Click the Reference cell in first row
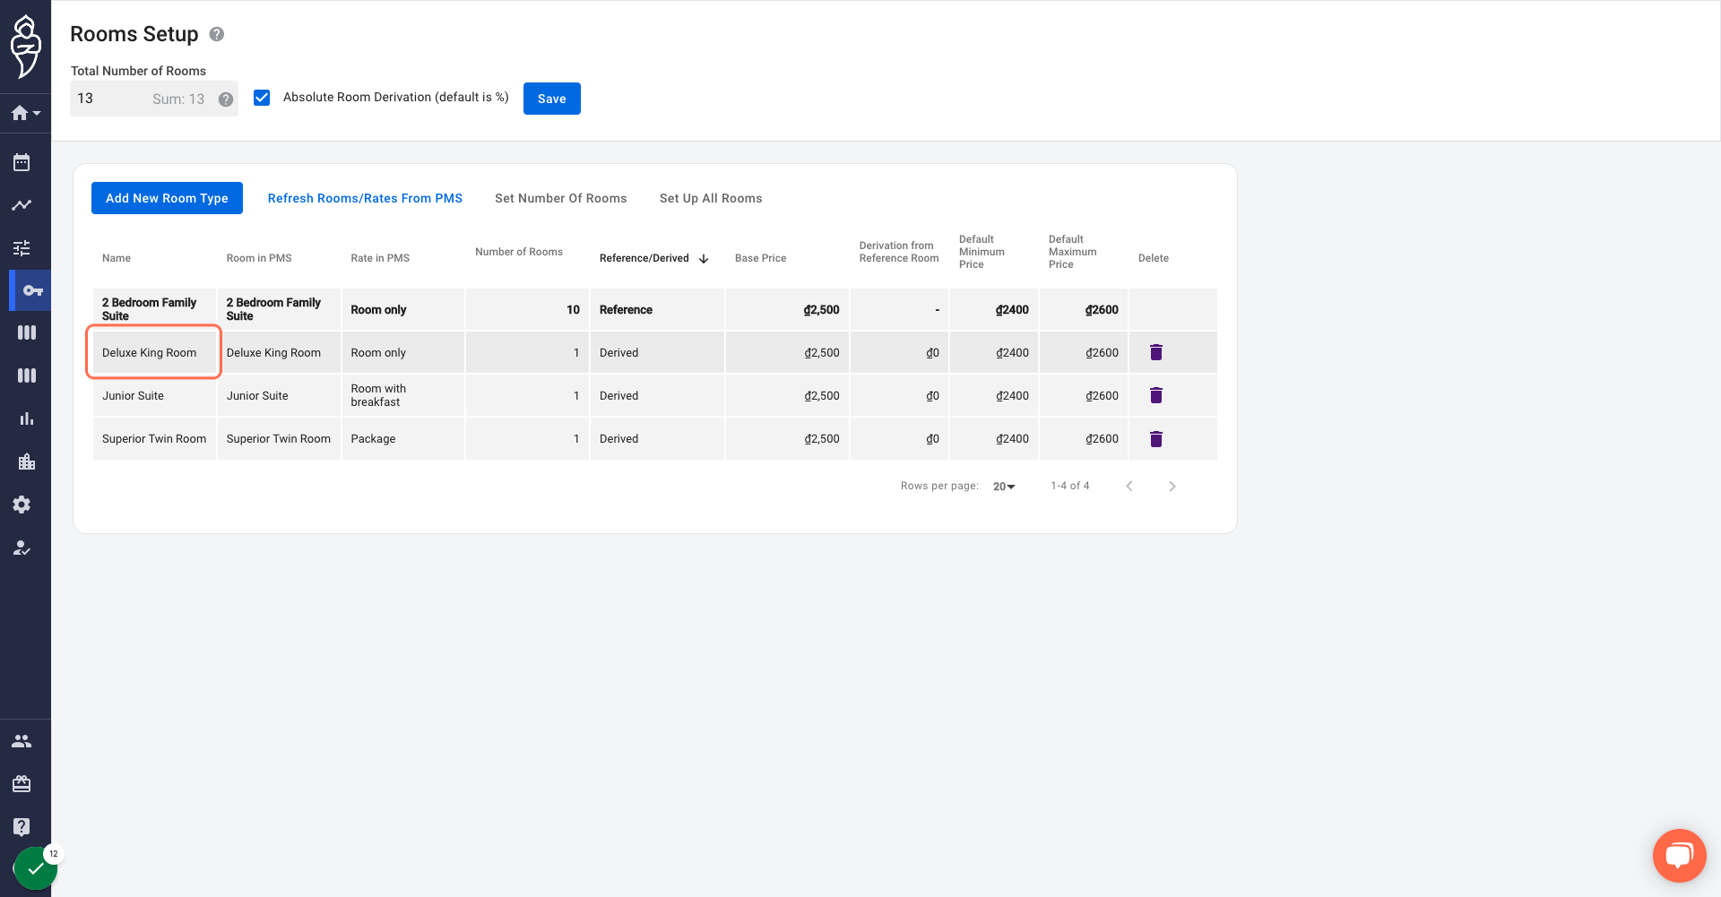 pyautogui.click(x=657, y=309)
